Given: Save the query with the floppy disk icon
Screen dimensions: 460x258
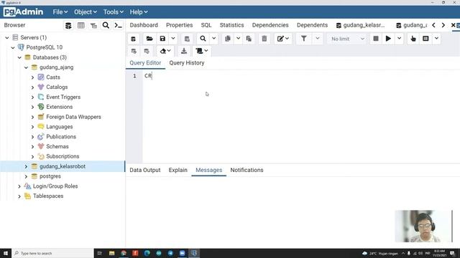Looking at the screenshot, I should point(162,39).
